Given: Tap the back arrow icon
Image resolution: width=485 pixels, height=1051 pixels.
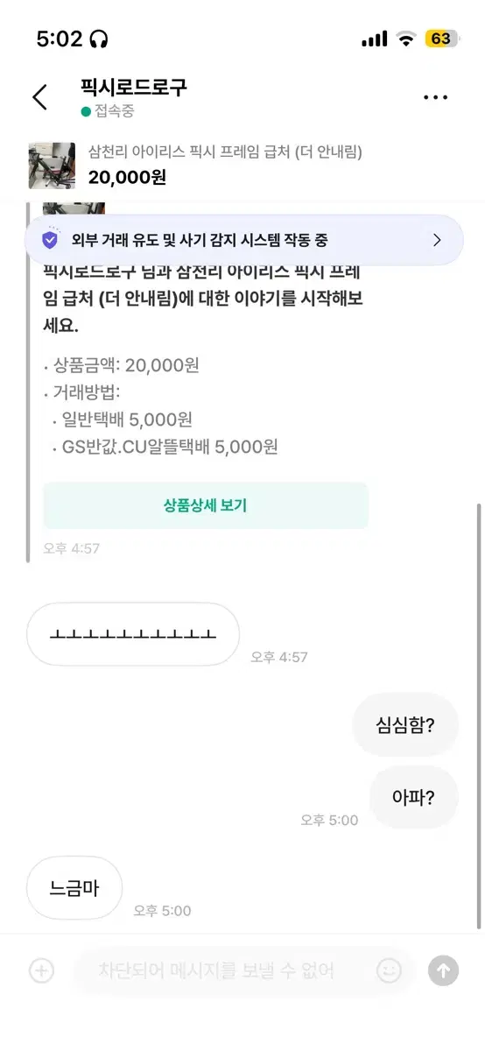Looking at the screenshot, I should point(39,97).
